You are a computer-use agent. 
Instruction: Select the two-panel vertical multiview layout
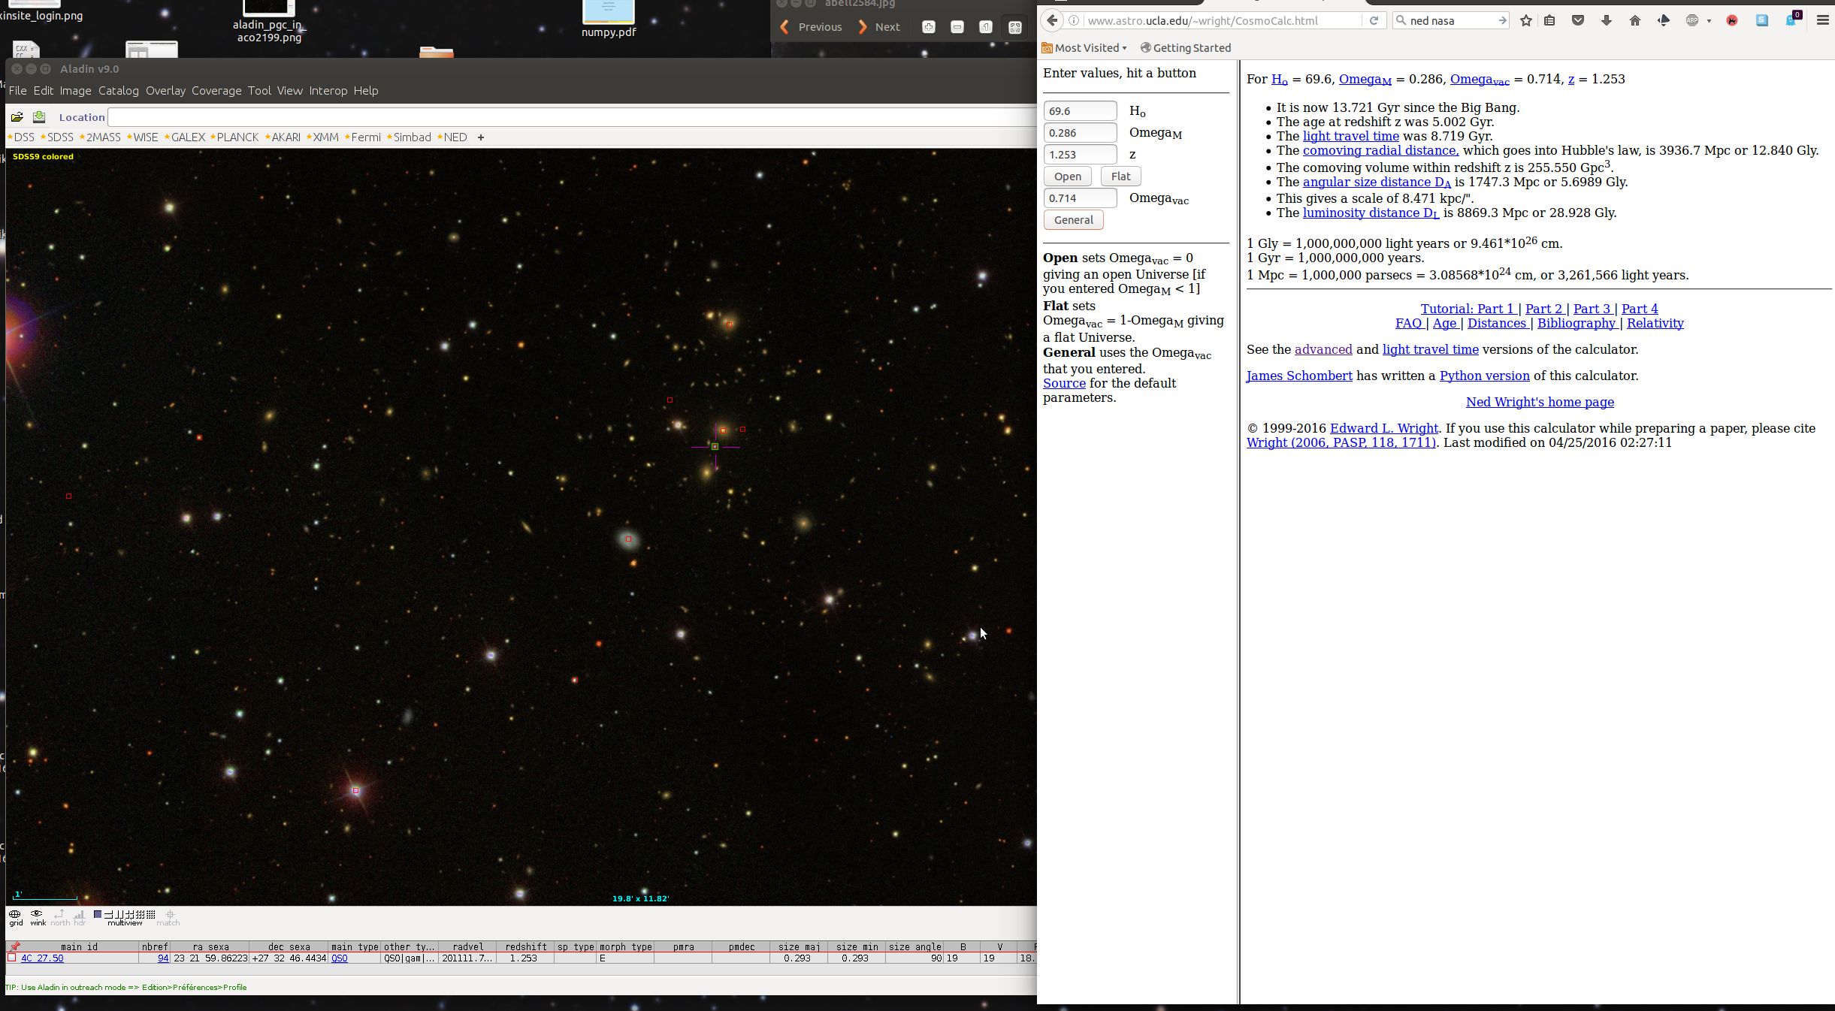[x=119, y=914]
